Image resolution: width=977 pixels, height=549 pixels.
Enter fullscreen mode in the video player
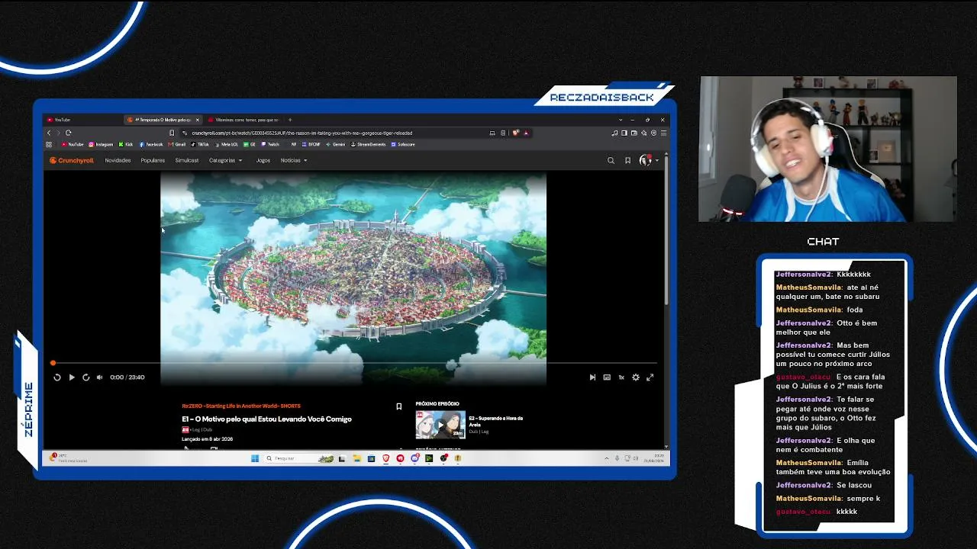point(650,377)
